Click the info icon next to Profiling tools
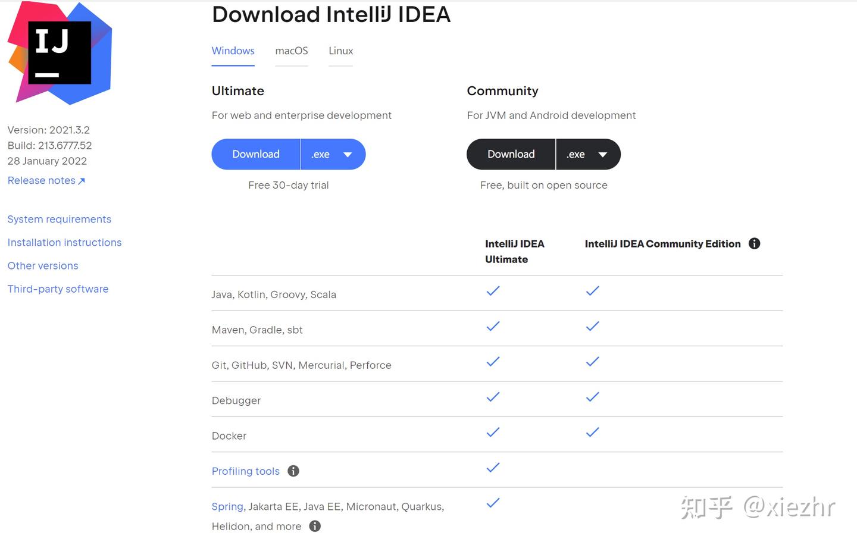The height and width of the screenshot is (542, 857). point(293,471)
